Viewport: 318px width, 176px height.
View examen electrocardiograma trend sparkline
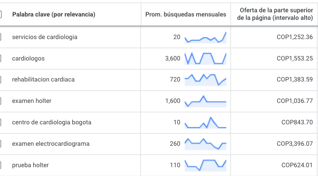[x=205, y=144]
